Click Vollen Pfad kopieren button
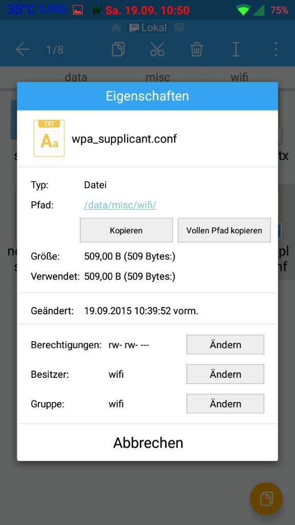 [x=224, y=230]
